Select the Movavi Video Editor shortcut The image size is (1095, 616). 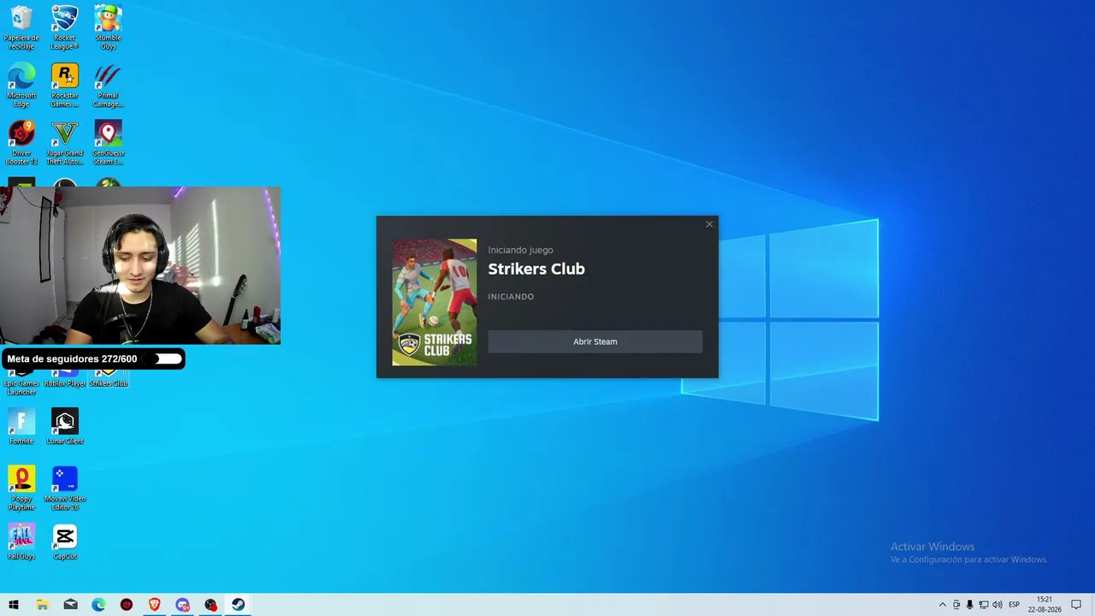click(65, 489)
